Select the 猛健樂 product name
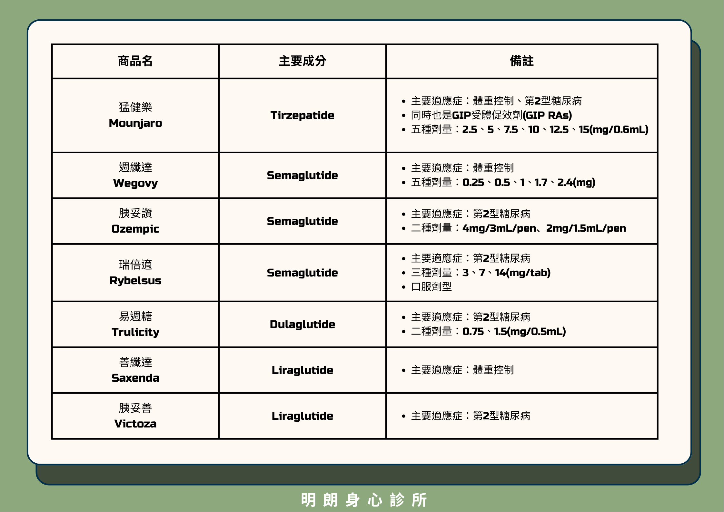Screen dimensions: 724x512 pos(135,107)
